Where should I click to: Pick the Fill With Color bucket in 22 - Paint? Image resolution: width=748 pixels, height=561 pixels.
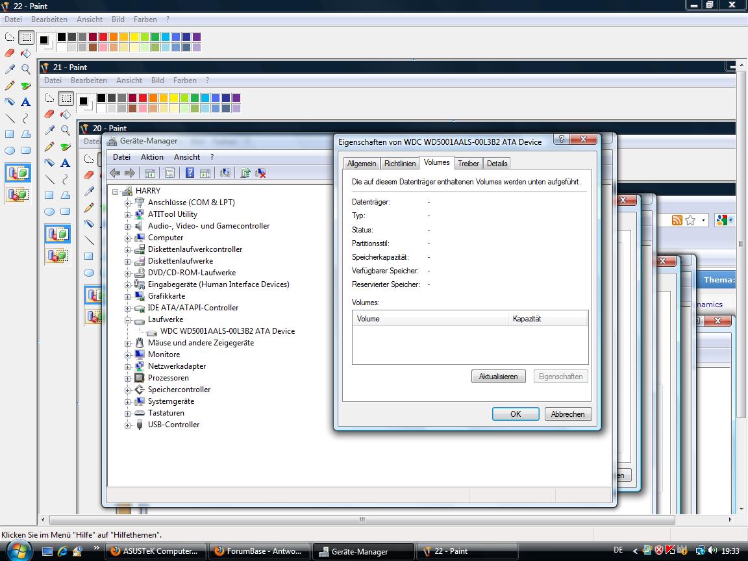click(x=26, y=53)
